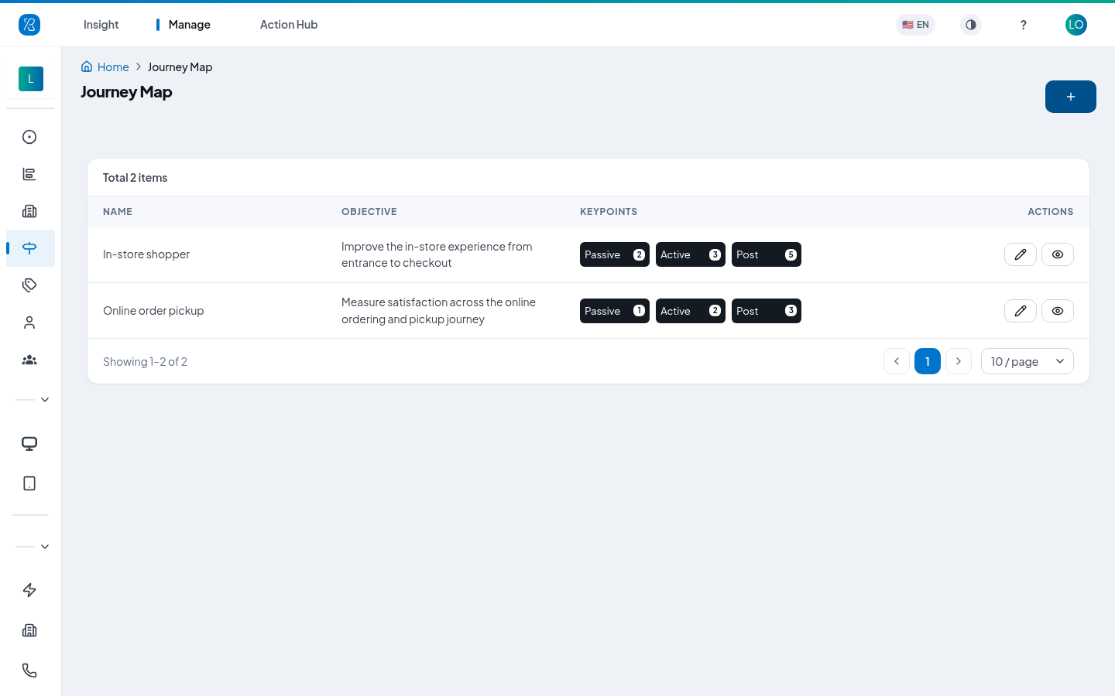The image size is (1115, 696).
Task: Go to the Insight tab
Action: [101, 25]
